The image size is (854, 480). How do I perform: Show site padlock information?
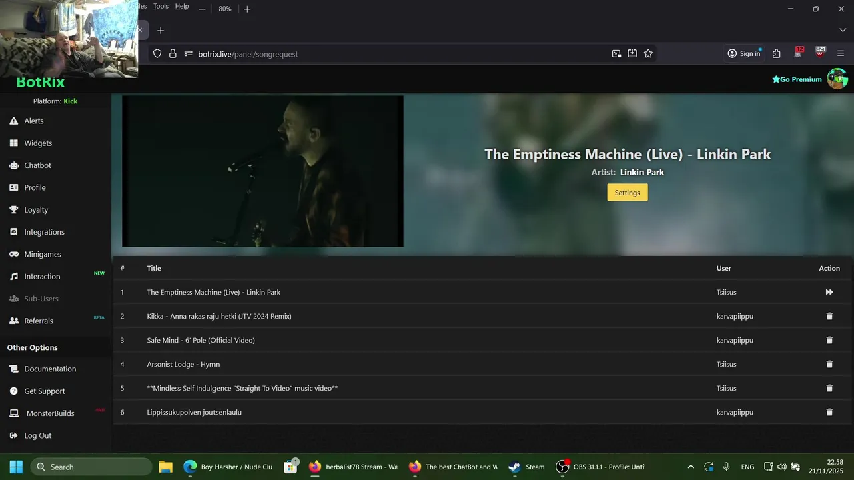point(173,54)
